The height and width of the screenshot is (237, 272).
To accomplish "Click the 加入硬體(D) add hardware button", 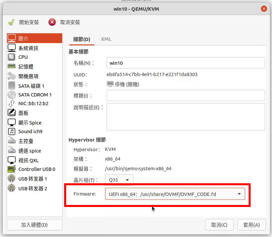I will [34, 225].
